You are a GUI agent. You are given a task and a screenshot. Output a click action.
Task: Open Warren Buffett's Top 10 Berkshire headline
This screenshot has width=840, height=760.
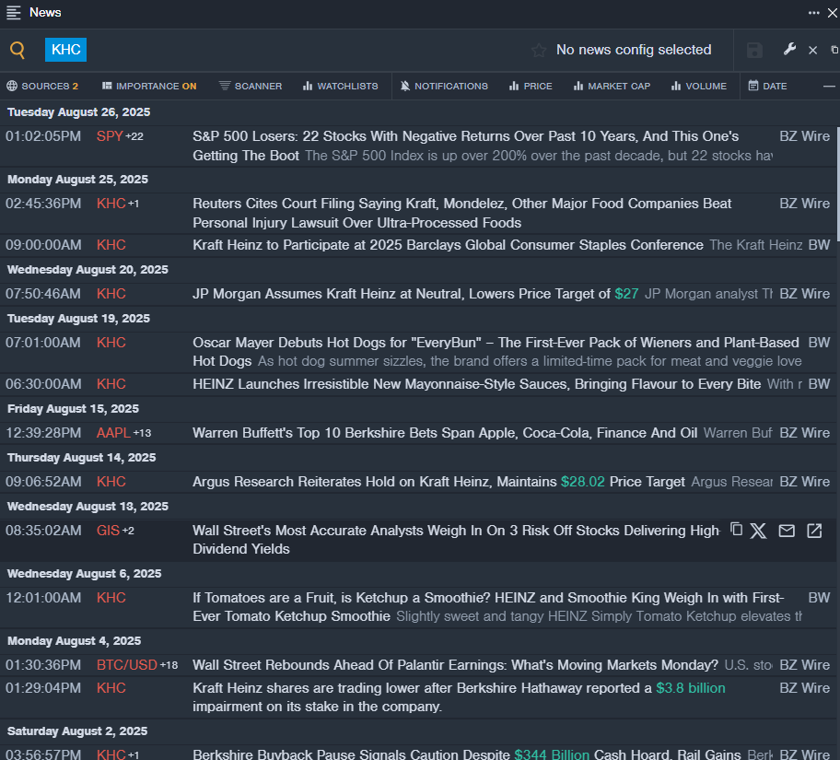445,433
